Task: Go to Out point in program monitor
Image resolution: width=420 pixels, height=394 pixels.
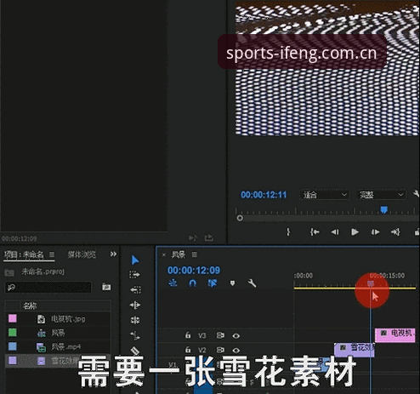Action: pyautogui.click(x=395, y=232)
